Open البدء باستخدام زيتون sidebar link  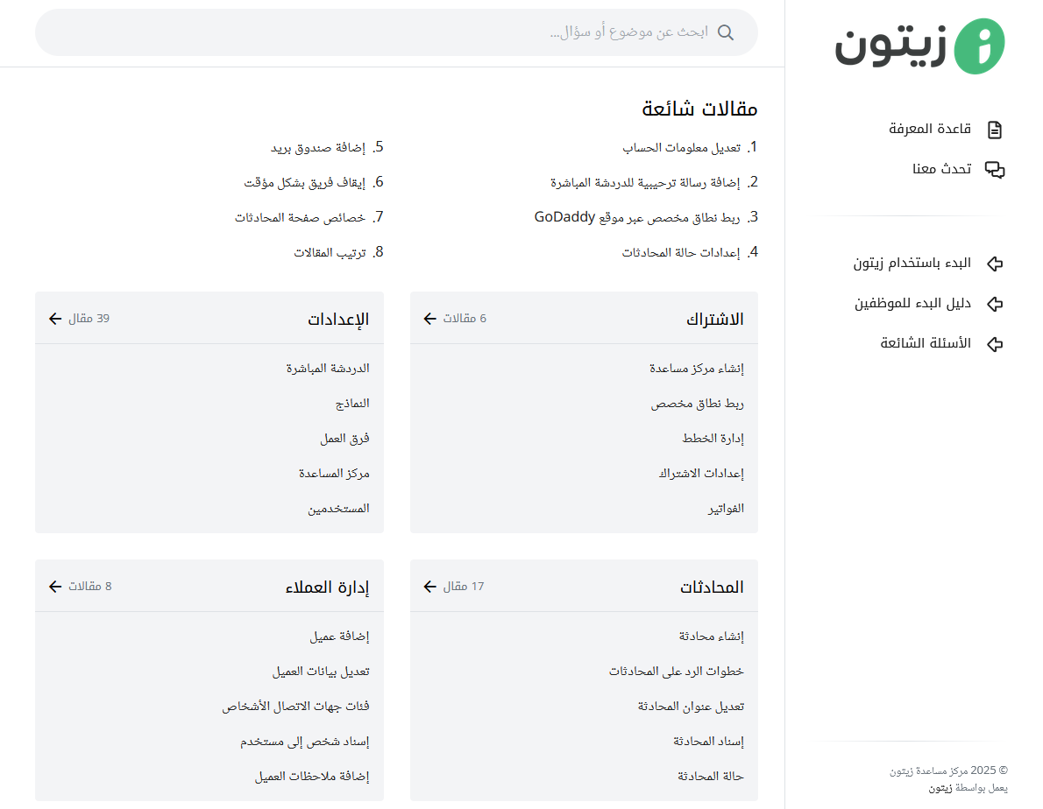pos(912,263)
